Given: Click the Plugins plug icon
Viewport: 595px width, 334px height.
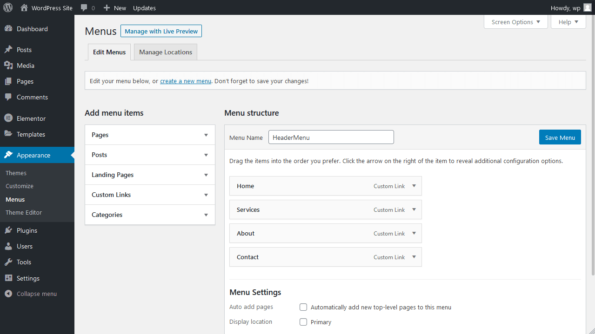Looking at the screenshot, I should coord(8,230).
